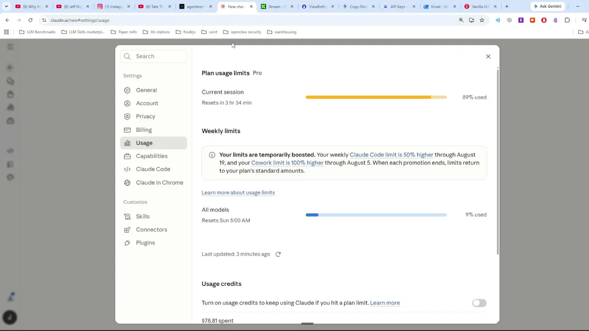Image resolution: width=589 pixels, height=331 pixels.
Task: Click the site information icon in address bar
Action: tap(44, 20)
